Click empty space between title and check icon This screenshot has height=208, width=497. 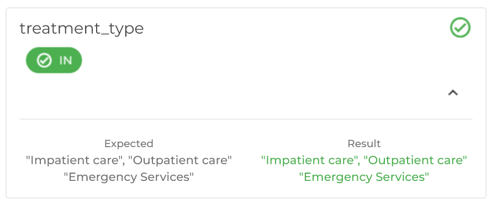pyautogui.click(x=295, y=28)
